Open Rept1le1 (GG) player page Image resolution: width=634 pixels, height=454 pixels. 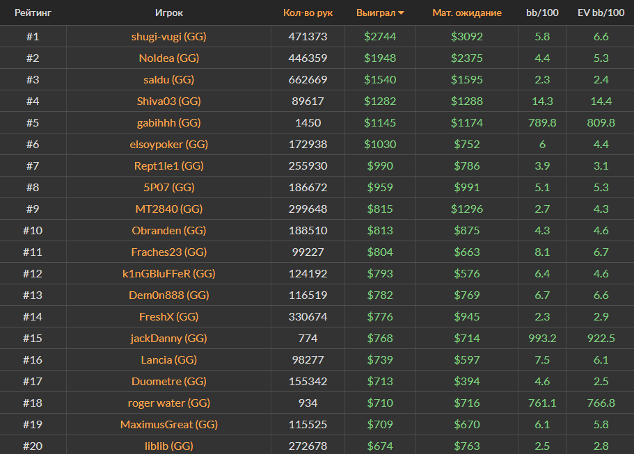pos(168,166)
